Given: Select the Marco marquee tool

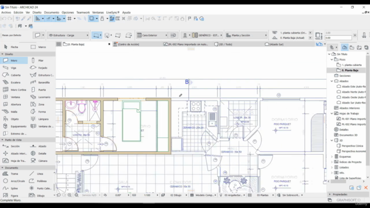Looking at the screenshot, I should click(42, 47).
